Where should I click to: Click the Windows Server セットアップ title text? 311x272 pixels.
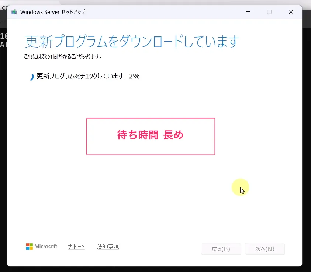pos(53,12)
